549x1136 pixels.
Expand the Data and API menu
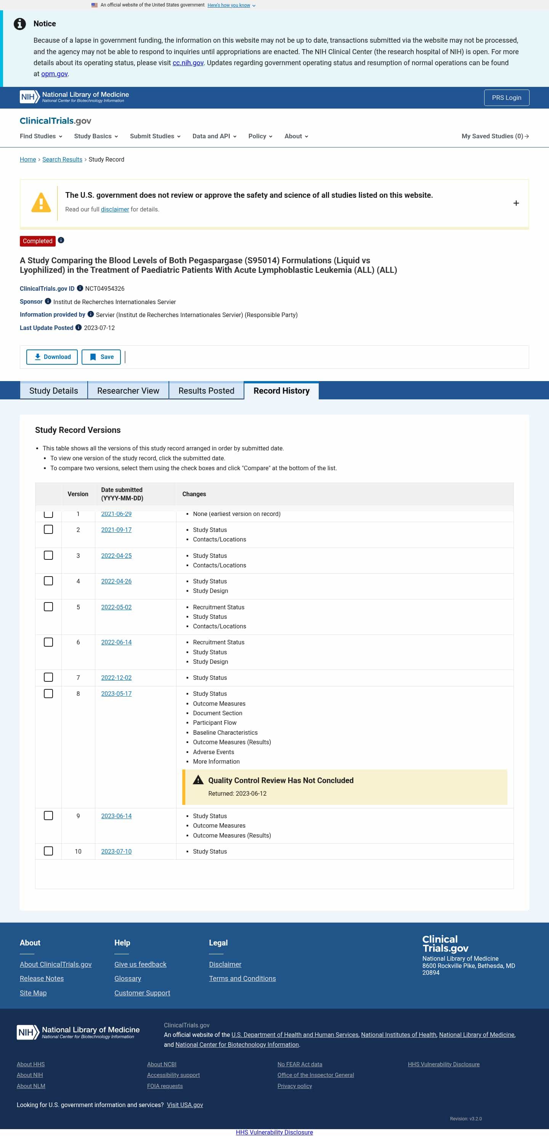[215, 136]
